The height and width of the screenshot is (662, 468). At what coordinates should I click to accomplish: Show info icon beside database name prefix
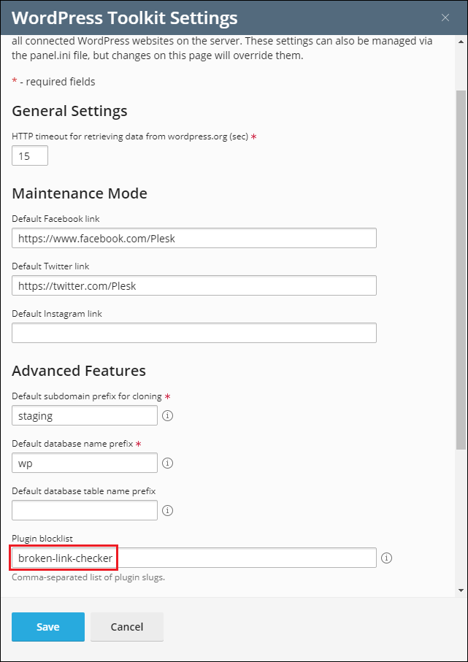point(168,463)
